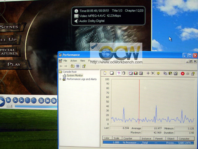
Task: Click the Scale column header
Action: (x=117, y=138)
